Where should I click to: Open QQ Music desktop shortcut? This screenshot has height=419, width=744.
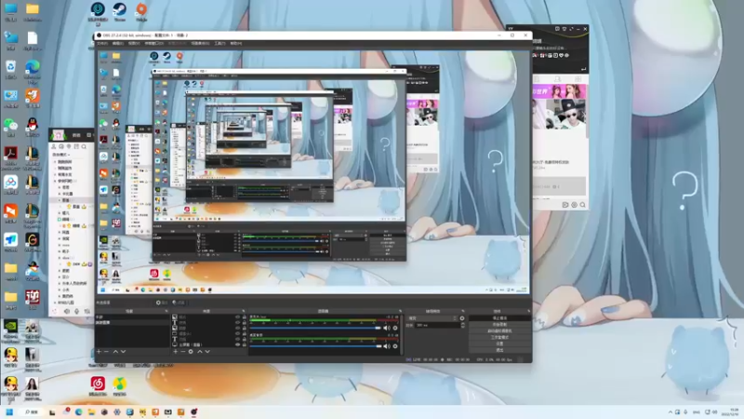tap(120, 385)
